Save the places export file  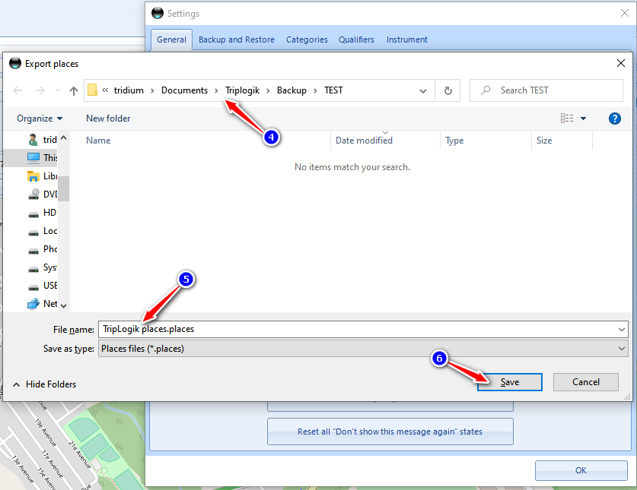(509, 382)
